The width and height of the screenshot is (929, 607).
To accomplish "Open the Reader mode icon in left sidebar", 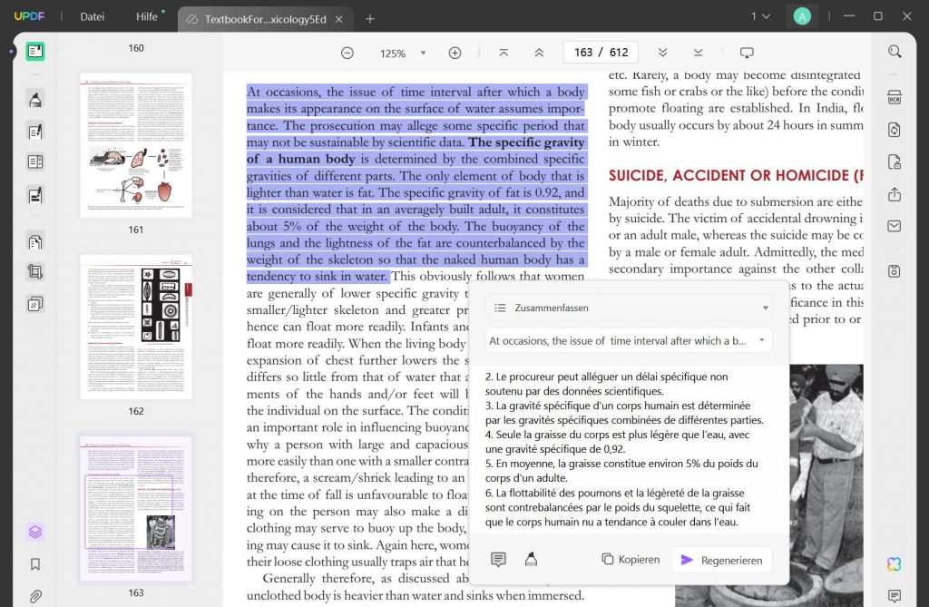I will tap(35, 52).
